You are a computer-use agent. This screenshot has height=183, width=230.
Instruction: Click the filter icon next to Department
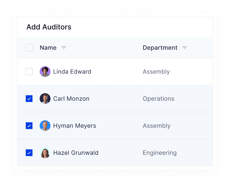click(185, 48)
